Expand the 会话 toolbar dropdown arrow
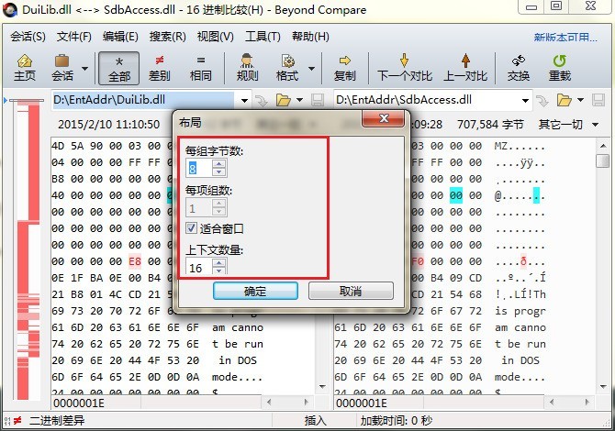The height and width of the screenshot is (431, 615). pos(84,69)
